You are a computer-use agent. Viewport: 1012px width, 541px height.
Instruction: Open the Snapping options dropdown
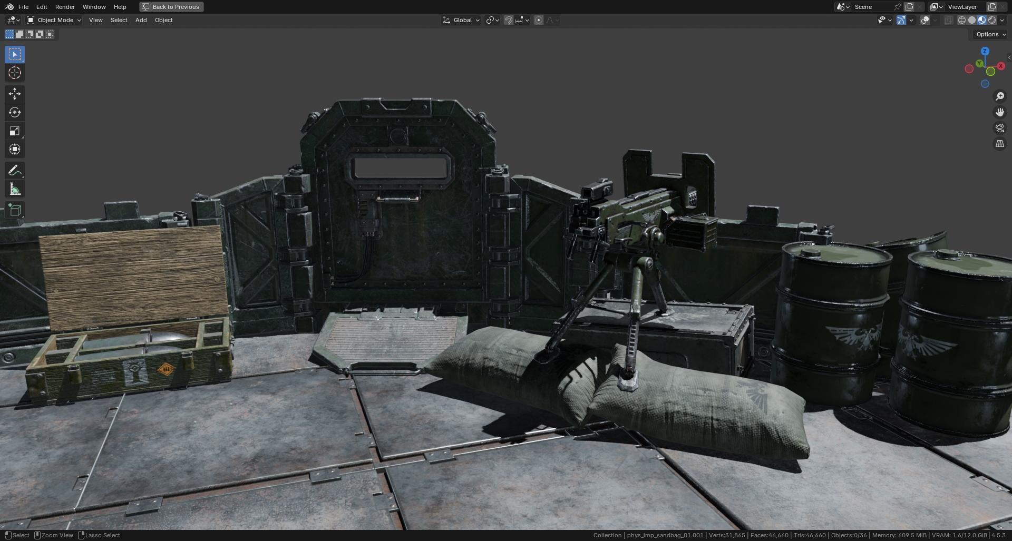point(522,20)
